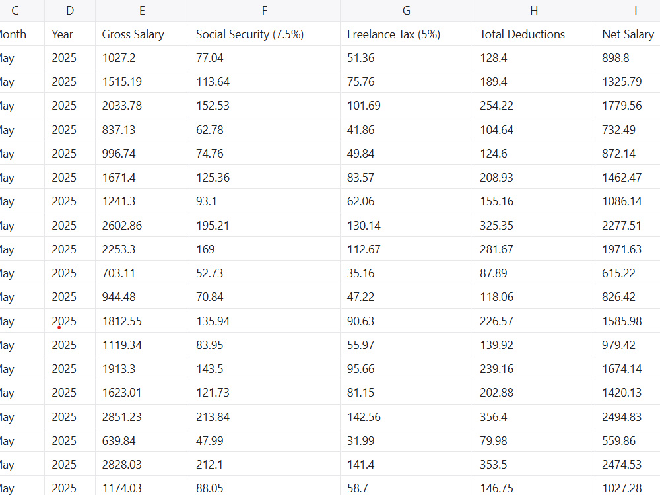Select the Year header cell
Image resolution: width=660 pixels, height=495 pixels.
click(x=70, y=34)
